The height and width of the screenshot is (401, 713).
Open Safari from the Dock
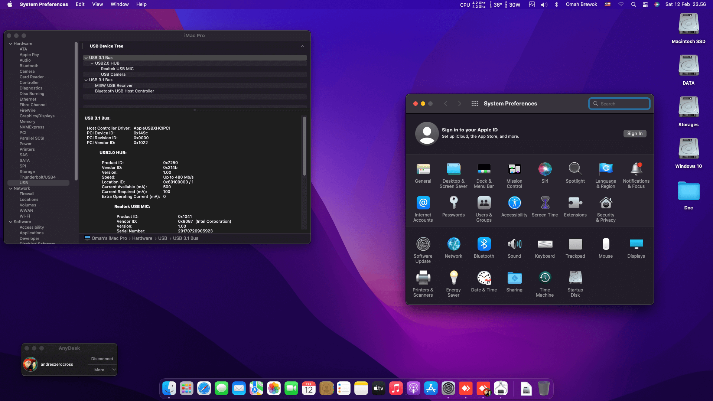pos(204,389)
